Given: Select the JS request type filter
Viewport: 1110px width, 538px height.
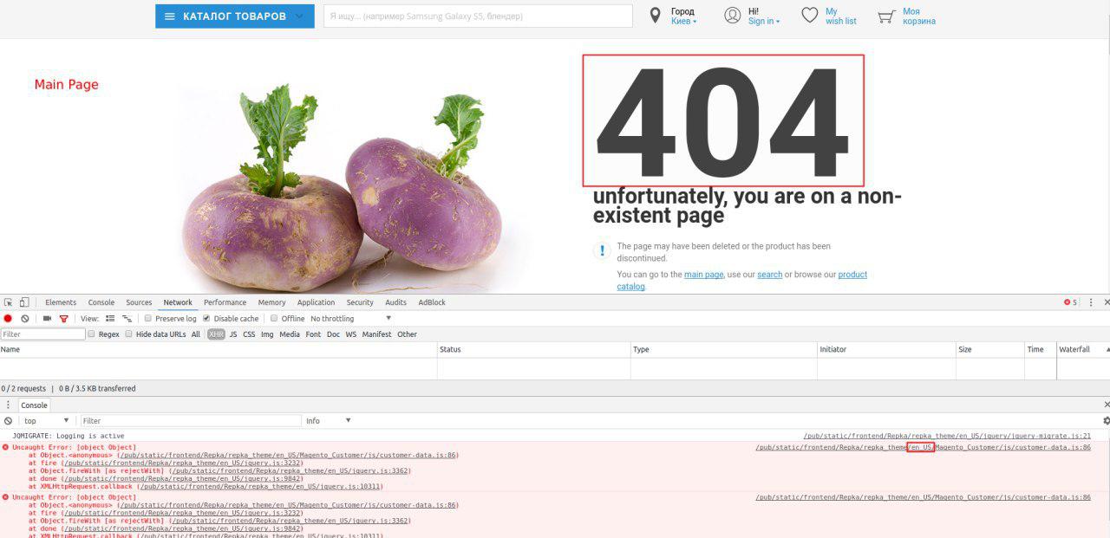Looking at the screenshot, I should (x=233, y=334).
